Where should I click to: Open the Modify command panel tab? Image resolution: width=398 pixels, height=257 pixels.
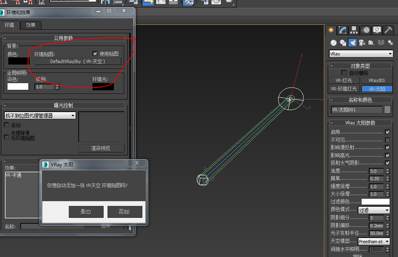click(x=343, y=30)
